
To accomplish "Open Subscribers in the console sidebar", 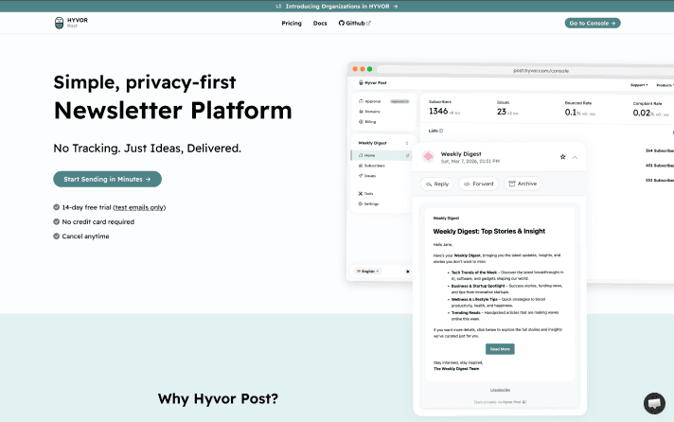I will point(371,166).
